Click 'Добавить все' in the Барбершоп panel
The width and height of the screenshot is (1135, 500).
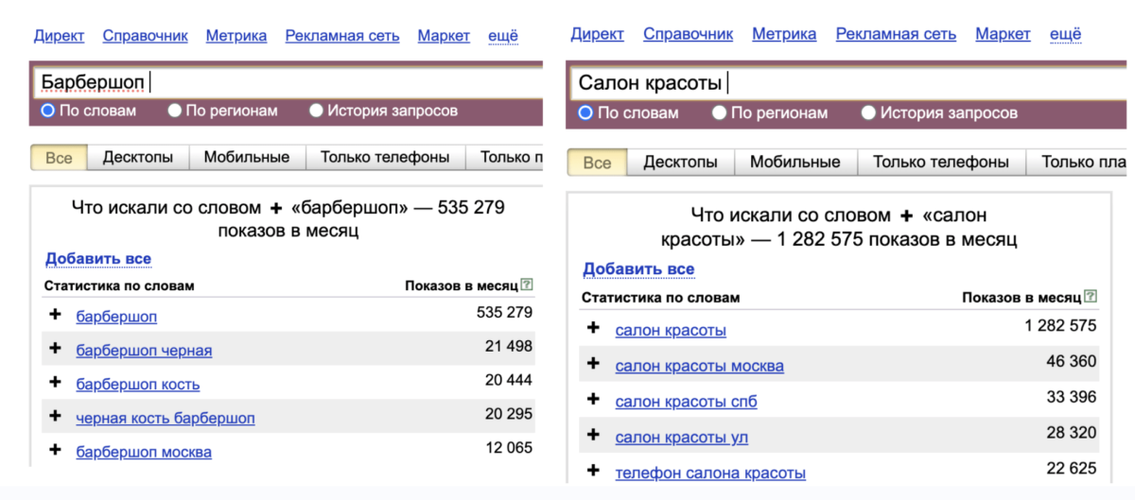pyautogui.click(x=98, y=259)
